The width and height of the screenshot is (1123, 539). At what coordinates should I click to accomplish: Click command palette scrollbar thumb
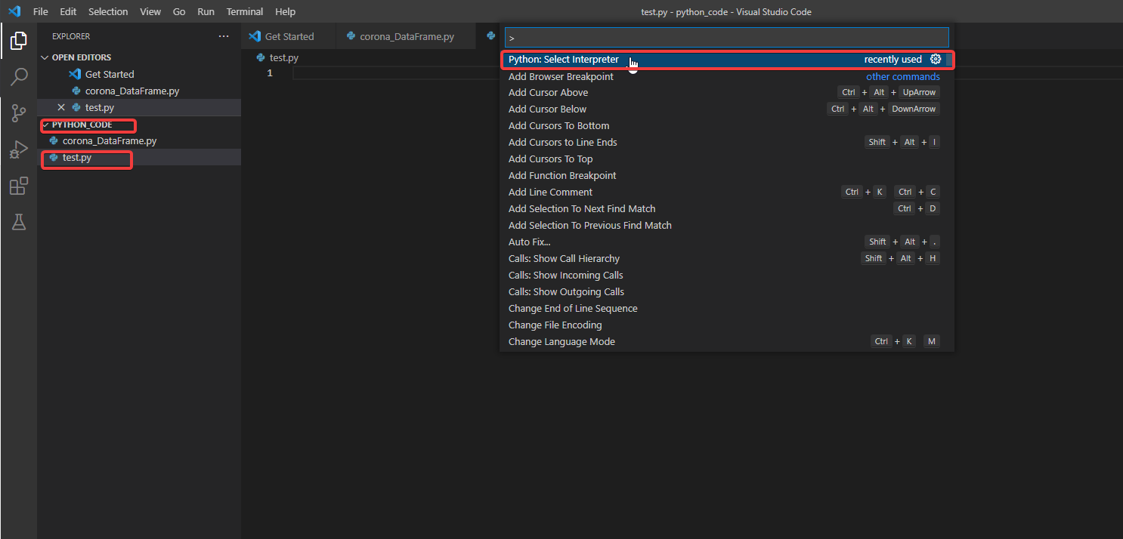click(950, 60)
